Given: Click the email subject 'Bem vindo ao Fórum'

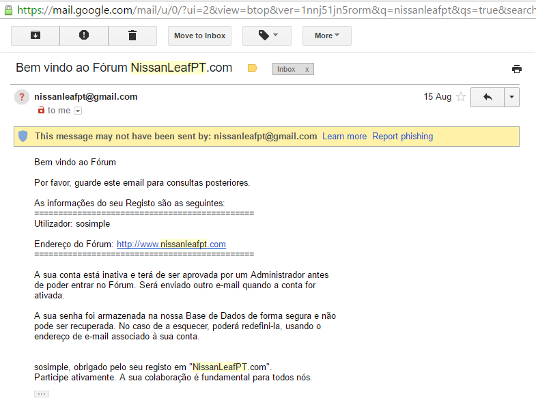Looking at the screenshot, I should click(124, 68).
